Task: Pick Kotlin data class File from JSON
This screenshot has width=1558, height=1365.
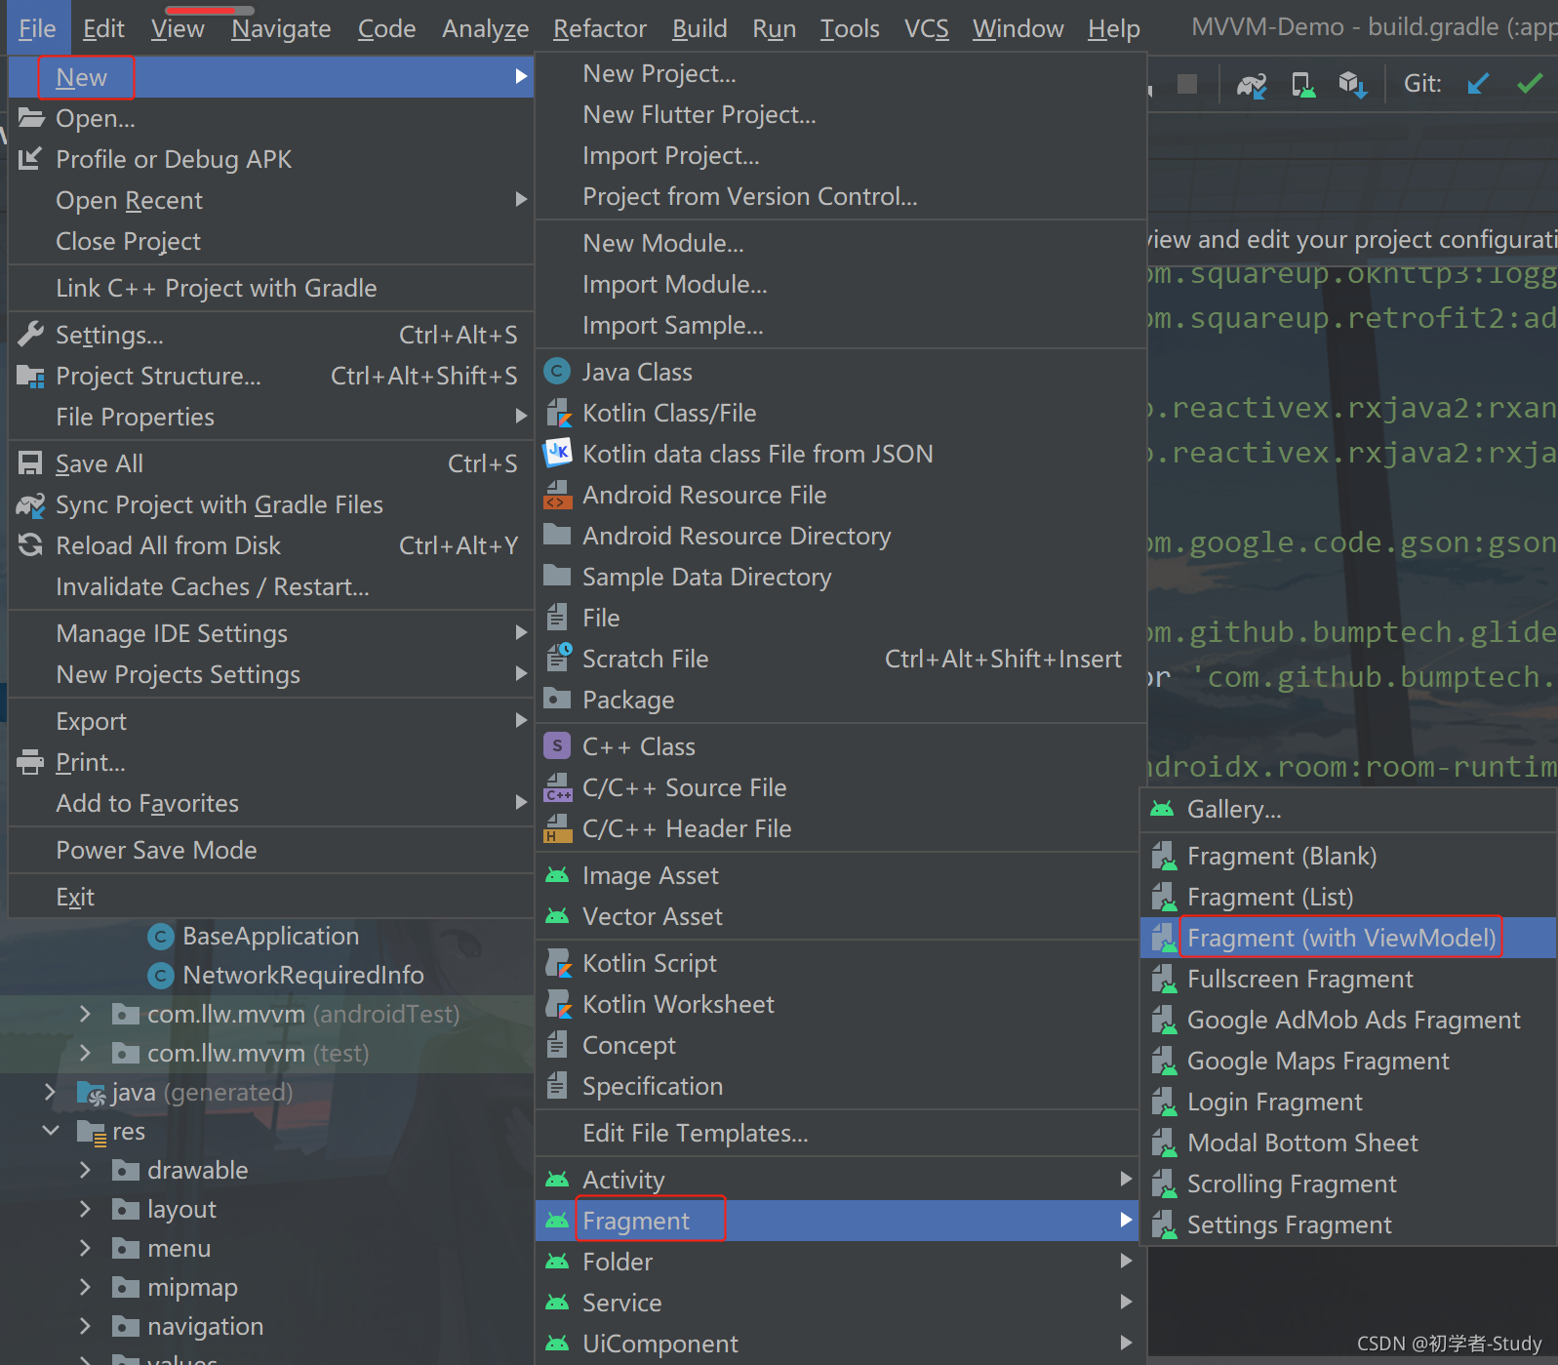Action: pos(841,454)
